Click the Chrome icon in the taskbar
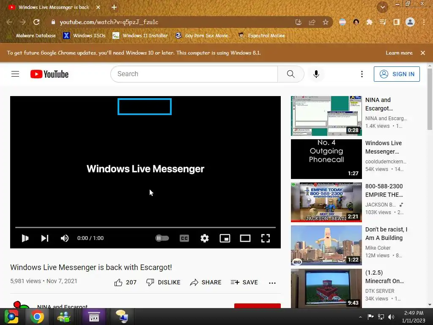Screen dimensions: 433x325 [37, 317]
